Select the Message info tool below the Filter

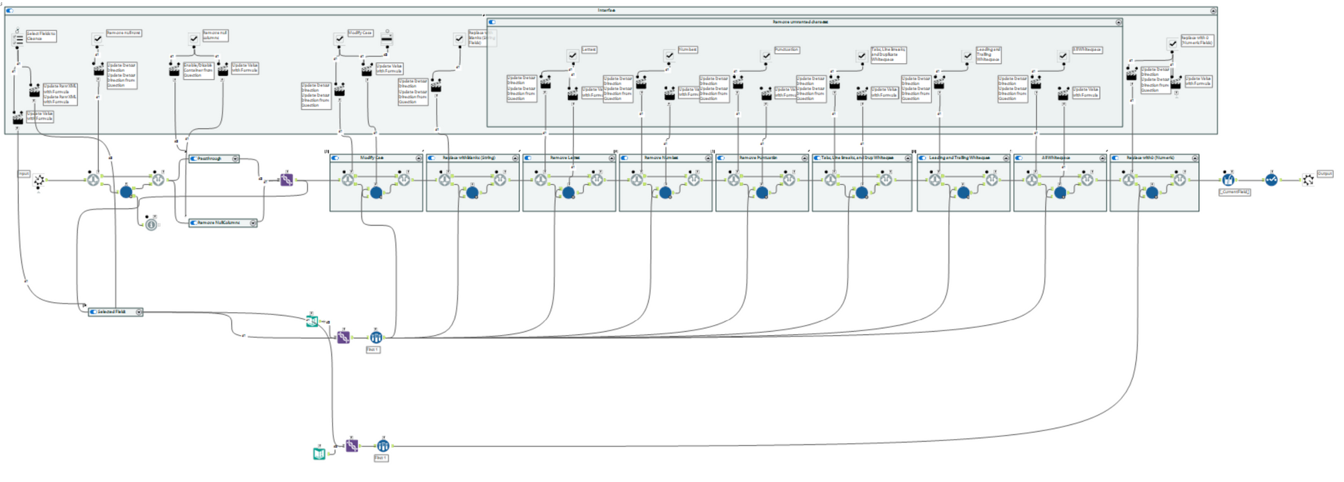(151, 225)
